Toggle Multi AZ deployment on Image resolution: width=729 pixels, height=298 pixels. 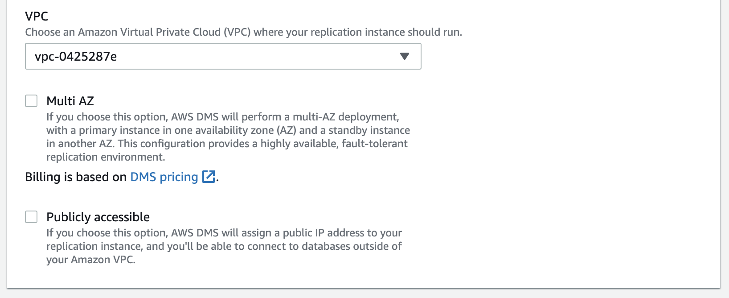(31, 101)
